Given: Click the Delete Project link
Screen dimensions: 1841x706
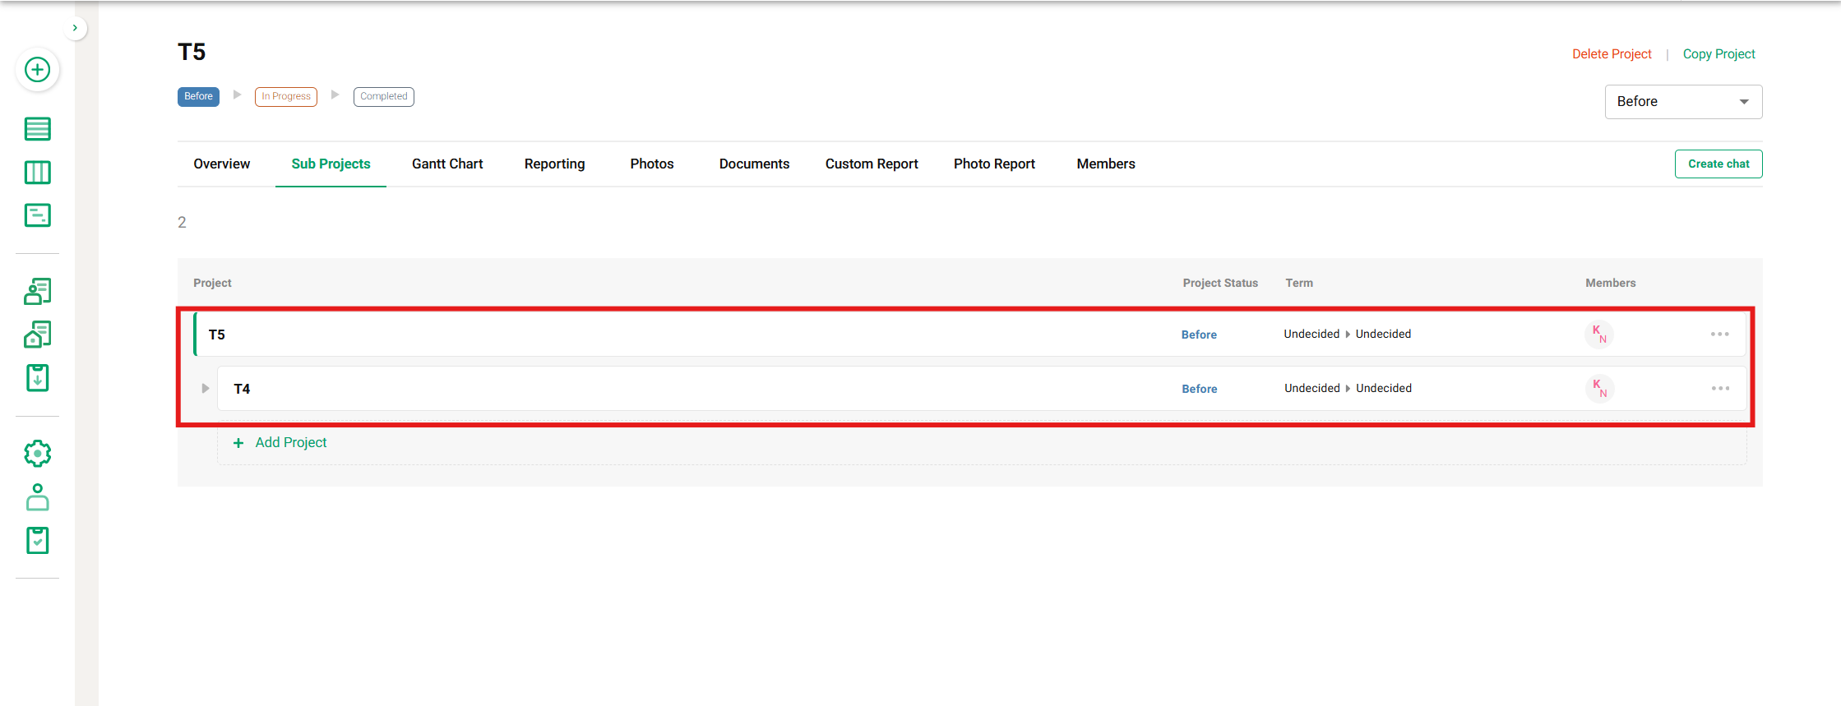Looking at the screenshot, I should pos(1611,54).
